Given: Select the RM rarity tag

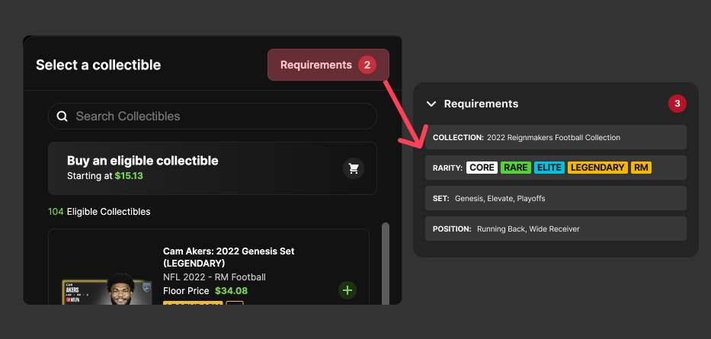Looking at the screenshot, I should click(x=641, y=168).
